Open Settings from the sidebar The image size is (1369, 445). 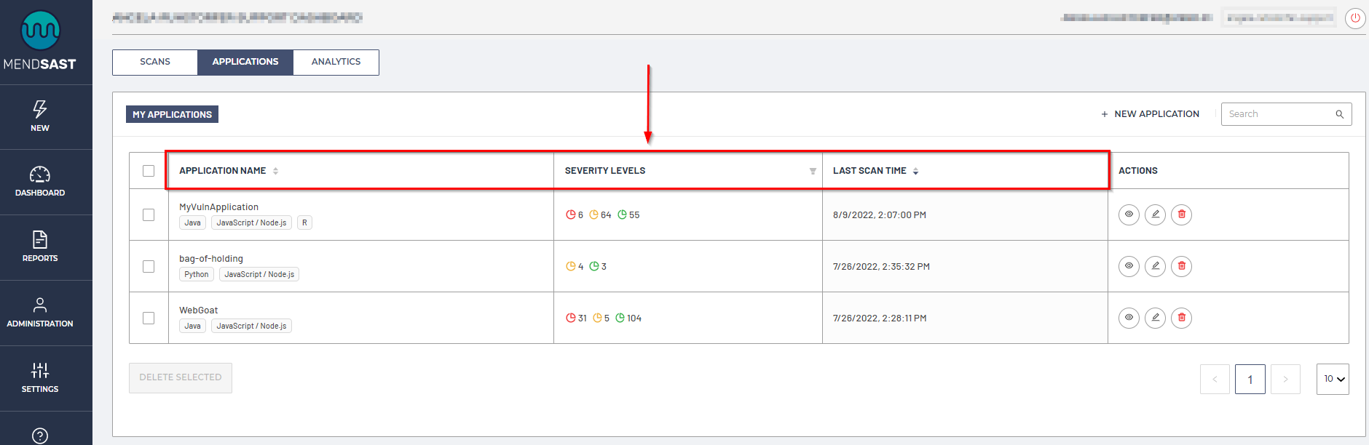(40, 377)
